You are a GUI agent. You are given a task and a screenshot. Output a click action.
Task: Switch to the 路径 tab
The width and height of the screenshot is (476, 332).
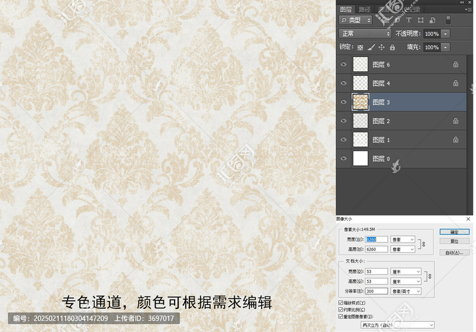(x=364, y=10)
